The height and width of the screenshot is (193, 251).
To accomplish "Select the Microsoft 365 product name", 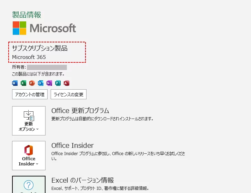I will click(29, 57).
